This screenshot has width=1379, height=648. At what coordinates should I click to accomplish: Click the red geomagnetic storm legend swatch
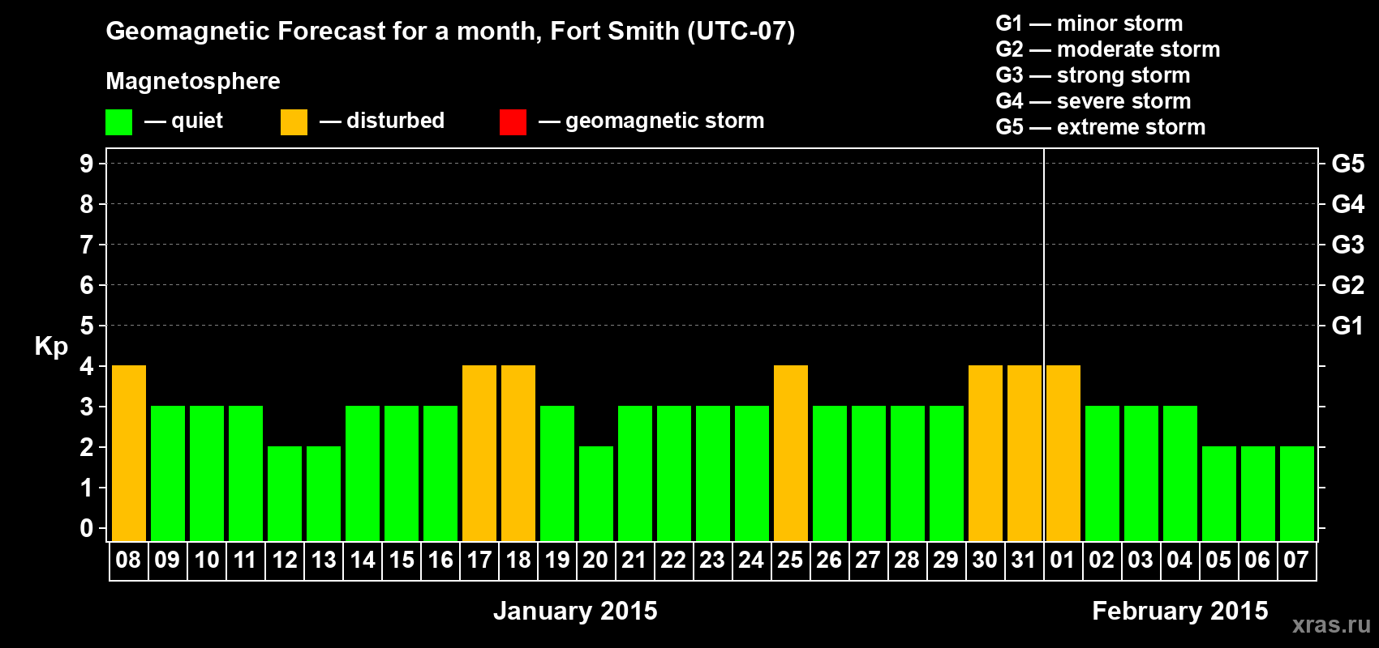click(513, 122)
